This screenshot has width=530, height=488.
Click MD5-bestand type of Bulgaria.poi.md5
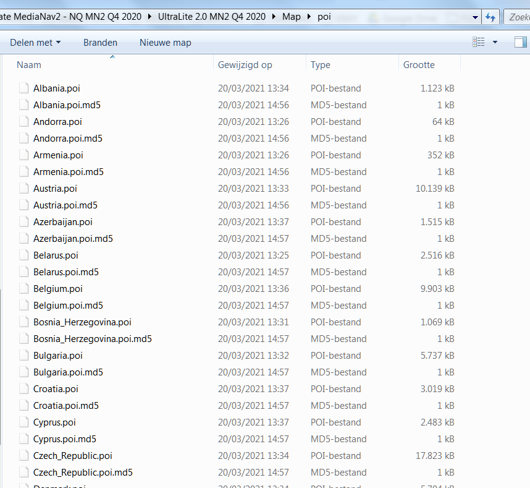(339, 372)
